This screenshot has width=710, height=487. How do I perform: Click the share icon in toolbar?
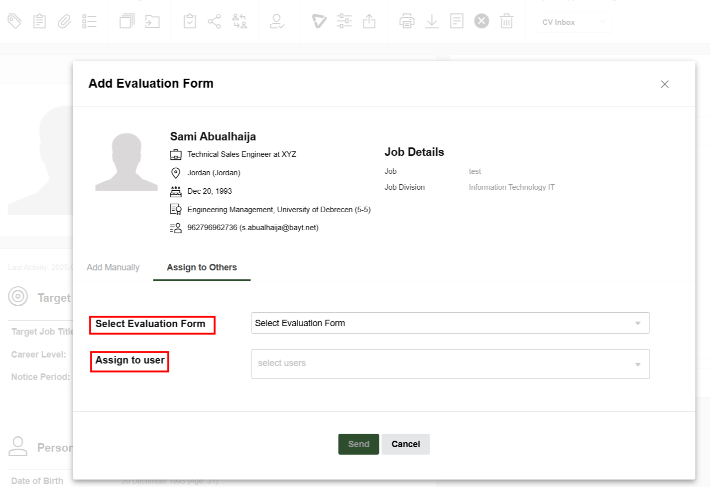(x=214, y=21)
